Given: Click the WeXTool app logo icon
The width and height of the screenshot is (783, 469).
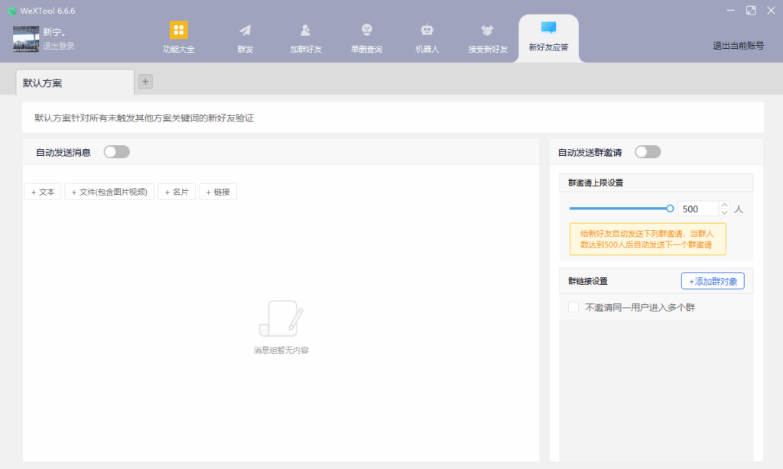Looking at the screenshot, I should (x=11, y=11).
